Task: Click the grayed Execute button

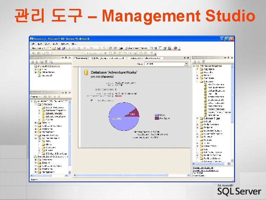Action: 92,53
